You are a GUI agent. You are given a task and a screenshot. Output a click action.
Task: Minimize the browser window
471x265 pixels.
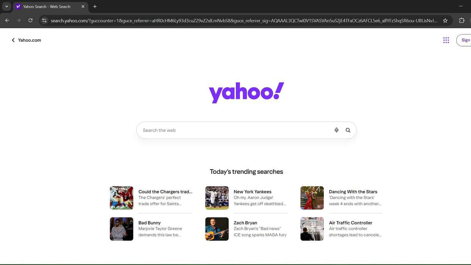click(x=461, y=6)
